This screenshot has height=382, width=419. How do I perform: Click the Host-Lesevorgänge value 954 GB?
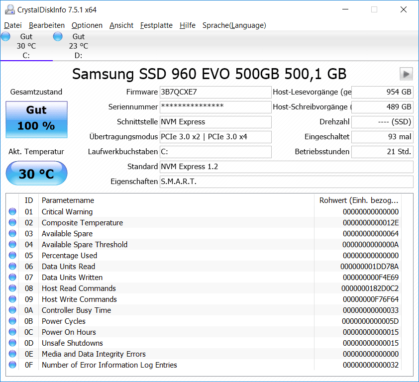(x=382, y=92)
